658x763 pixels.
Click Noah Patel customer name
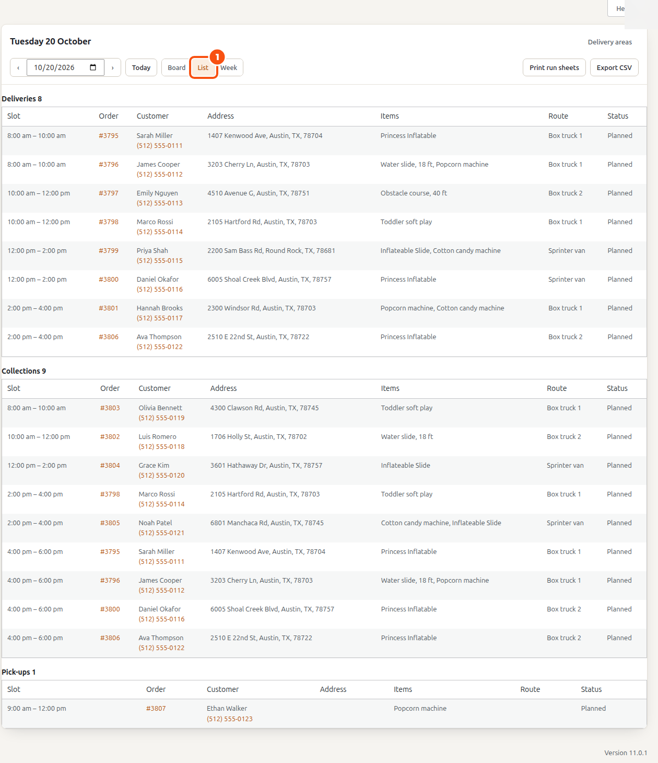155,523
